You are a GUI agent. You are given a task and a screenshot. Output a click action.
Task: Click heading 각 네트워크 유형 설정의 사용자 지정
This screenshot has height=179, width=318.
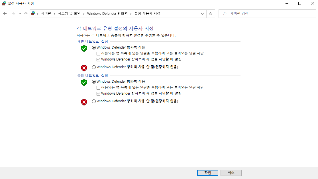point(115,28)
